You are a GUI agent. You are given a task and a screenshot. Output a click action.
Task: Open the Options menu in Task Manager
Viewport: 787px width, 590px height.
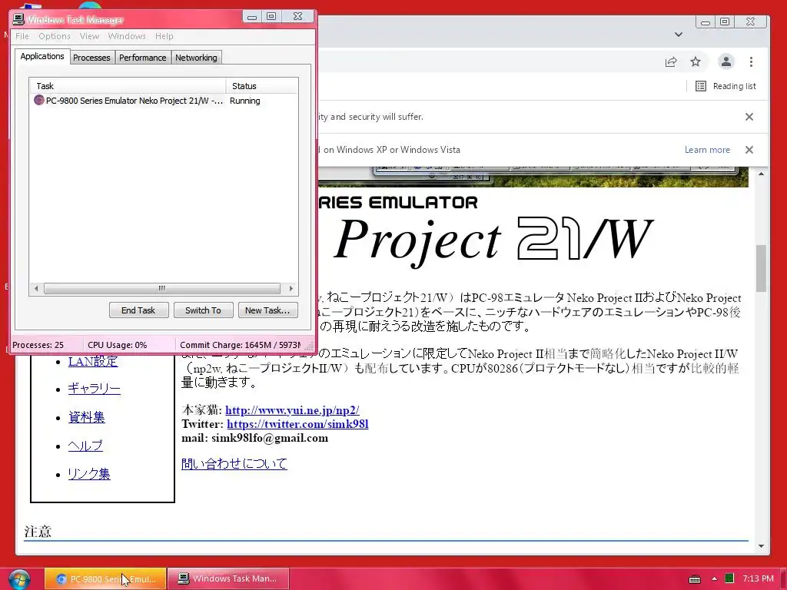[55, 36]
